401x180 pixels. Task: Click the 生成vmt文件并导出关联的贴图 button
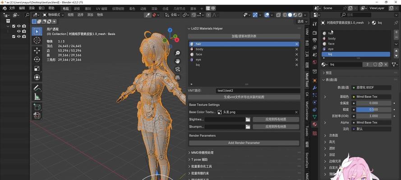point(244,97)
